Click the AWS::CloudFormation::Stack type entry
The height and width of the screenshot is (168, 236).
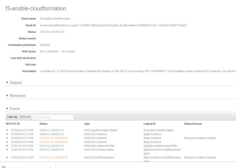[101, 130]
